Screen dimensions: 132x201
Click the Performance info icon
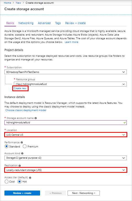[x=22, y=142]
